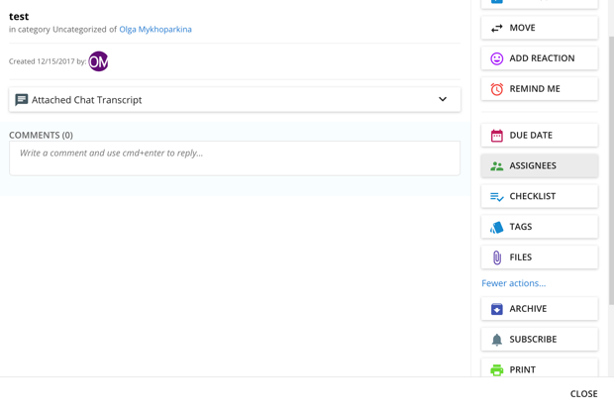Focus the Write a comment field
This screenshot has width=614, height=410.
click(x=235, y=158)
